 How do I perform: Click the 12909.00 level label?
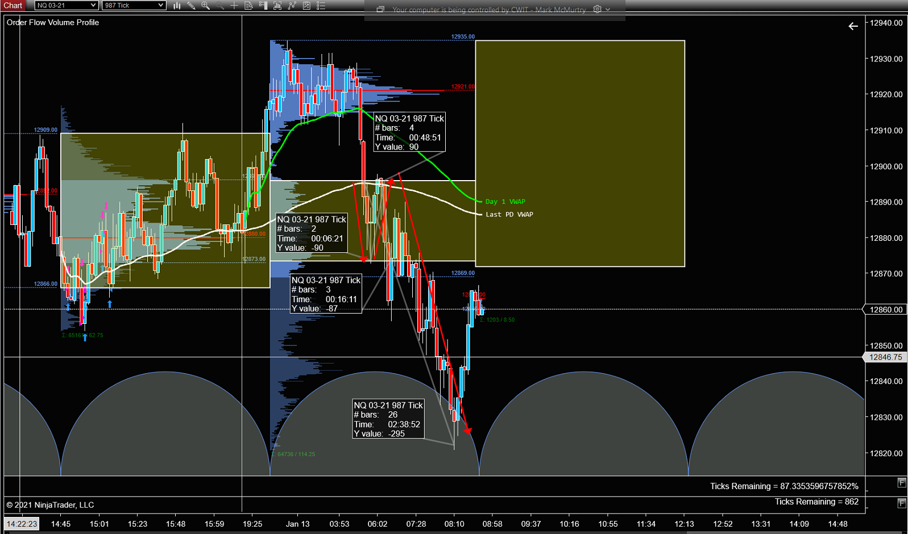tap(45, 130)
